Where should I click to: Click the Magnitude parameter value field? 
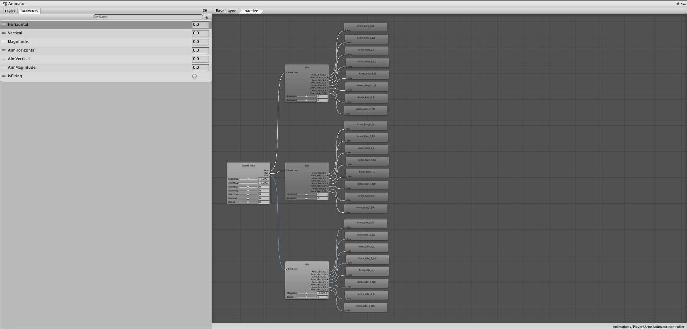[x=200, y=42]
